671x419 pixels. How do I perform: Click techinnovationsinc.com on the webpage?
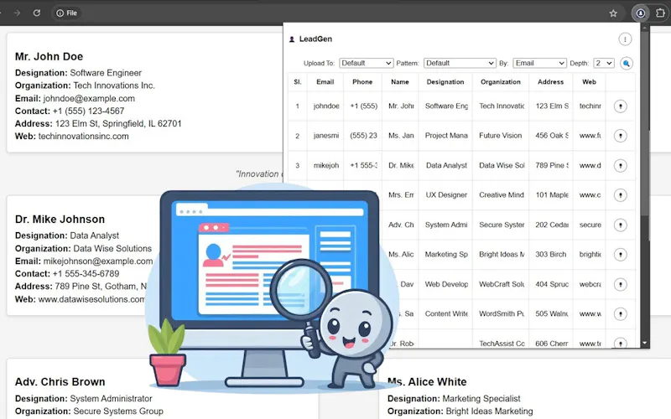[x=83, y=137]
